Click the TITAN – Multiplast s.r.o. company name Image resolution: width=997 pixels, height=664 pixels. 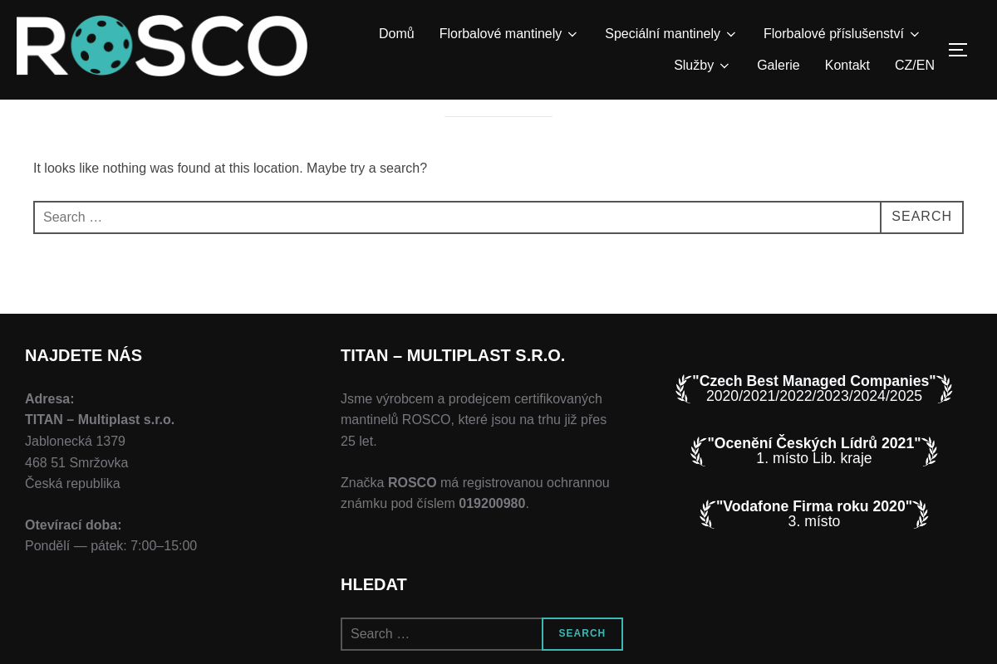coord(100,420)
